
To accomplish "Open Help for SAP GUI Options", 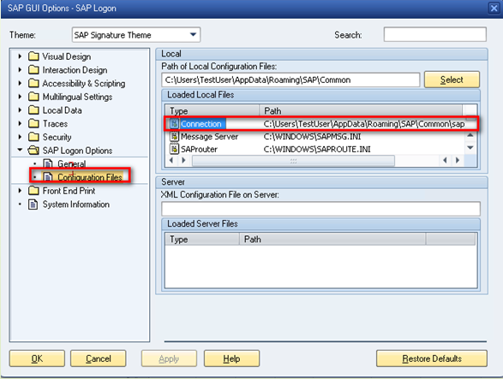I will click(x=231, y=358).
